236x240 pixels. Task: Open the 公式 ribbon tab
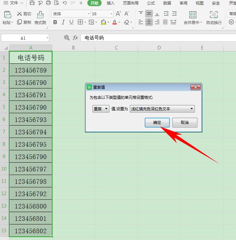tap(151, 3)
